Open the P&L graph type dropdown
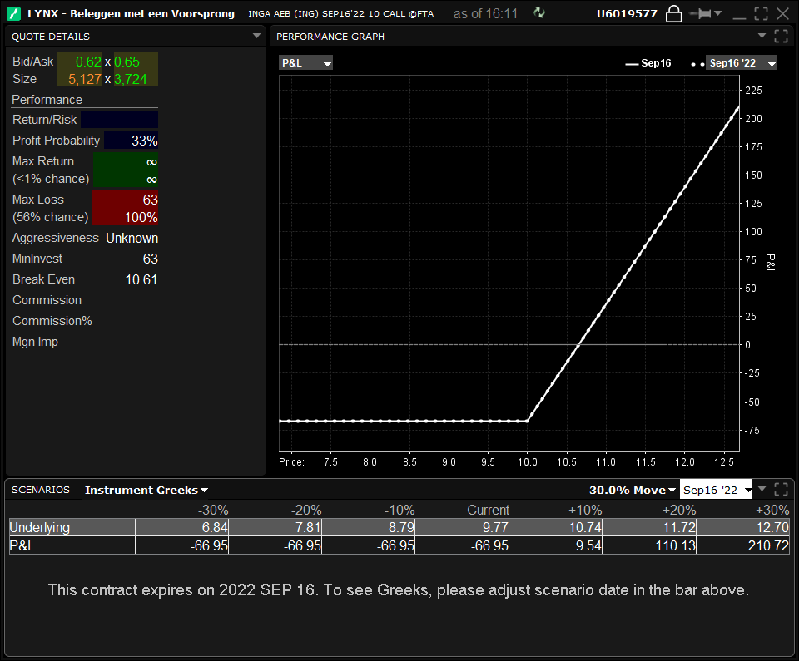799x661 pixels. 305,62
